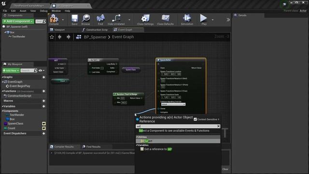The width and height of the screenshot is (309, 174).
Task: Click the action menu search field
Action: point(176,126)
